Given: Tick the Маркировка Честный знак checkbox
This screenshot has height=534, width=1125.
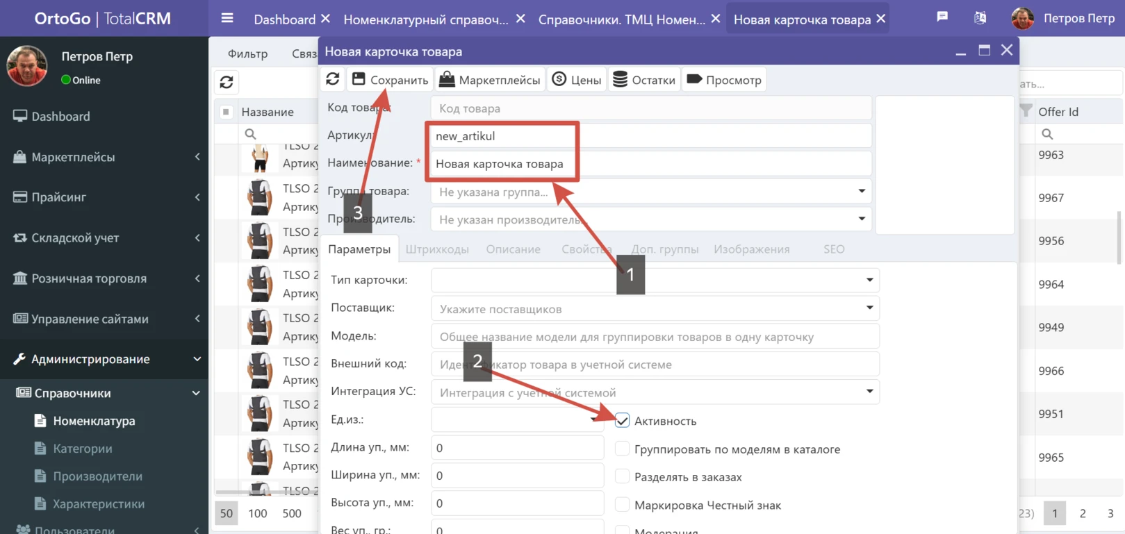Looking at the screenshot, I should click(x=622, y=505).
